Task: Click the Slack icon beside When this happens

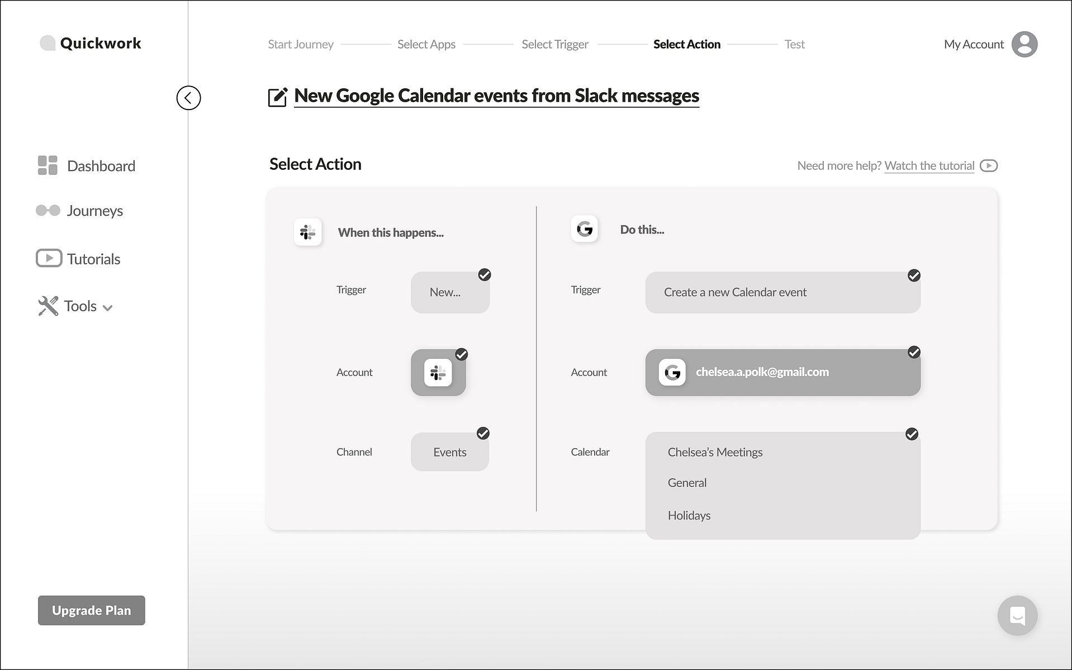Action: click(x=308, y=232)
